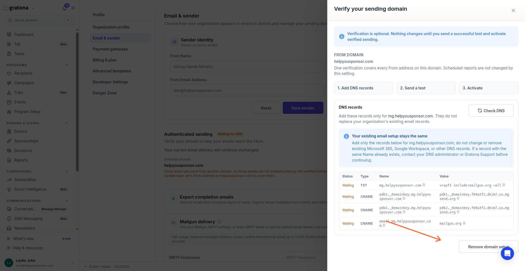This screenshot has width=525, height=271.
Task: Click the Reset button
Action: (266, 108)
